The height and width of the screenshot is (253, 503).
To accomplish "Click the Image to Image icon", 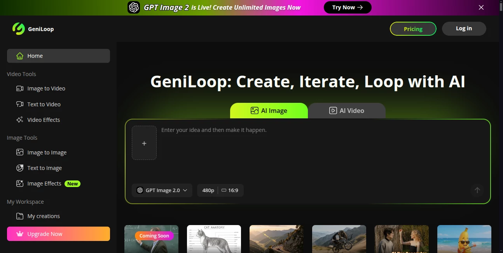I will point(20,152).
